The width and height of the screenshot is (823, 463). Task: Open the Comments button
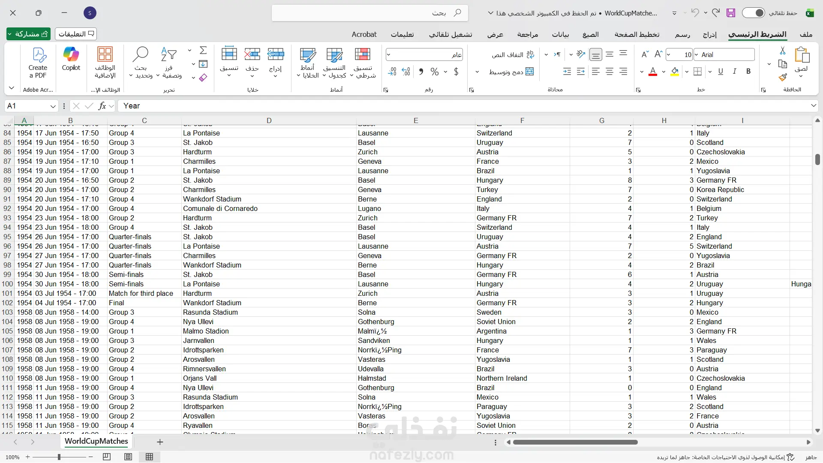(x=76, y=34)
